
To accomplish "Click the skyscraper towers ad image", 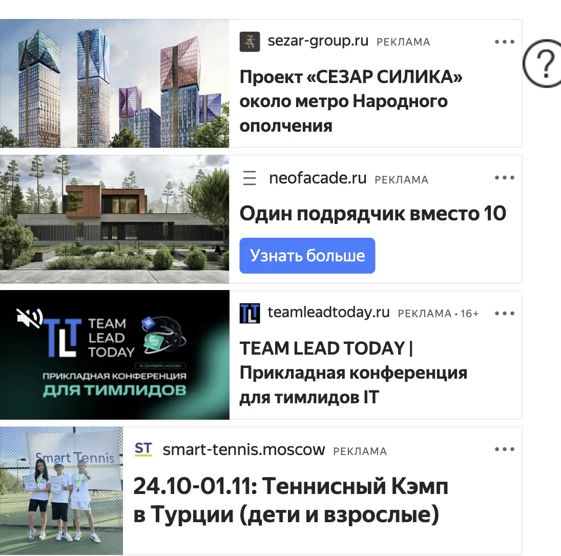I will point(114,84).
